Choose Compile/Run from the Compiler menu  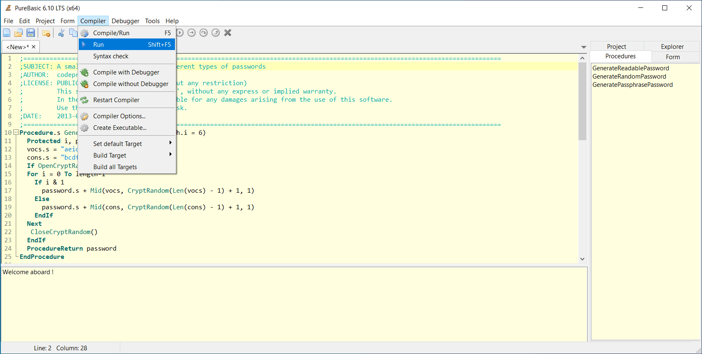click(127, 33)
